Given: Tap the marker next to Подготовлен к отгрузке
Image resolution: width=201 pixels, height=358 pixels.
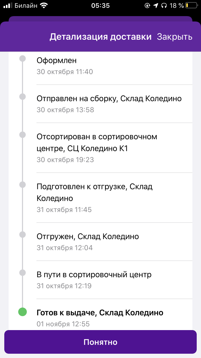Looking at the screenshot, I should point(23,185).
